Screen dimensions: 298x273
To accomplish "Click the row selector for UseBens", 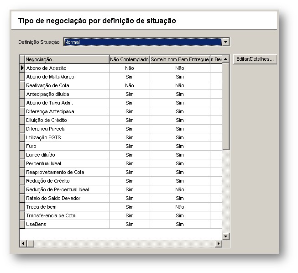I will click(22, 224).
